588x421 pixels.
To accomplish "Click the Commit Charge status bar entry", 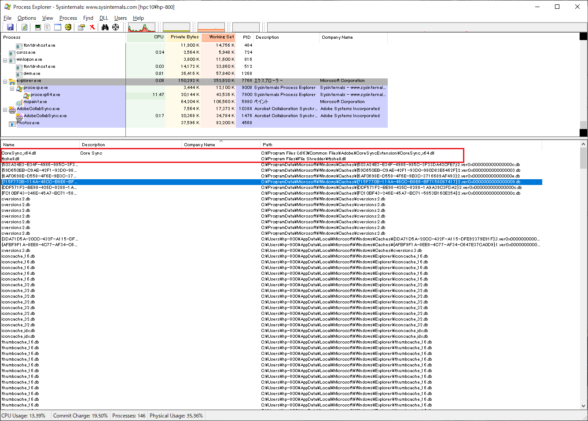I will tap(81, 416).
